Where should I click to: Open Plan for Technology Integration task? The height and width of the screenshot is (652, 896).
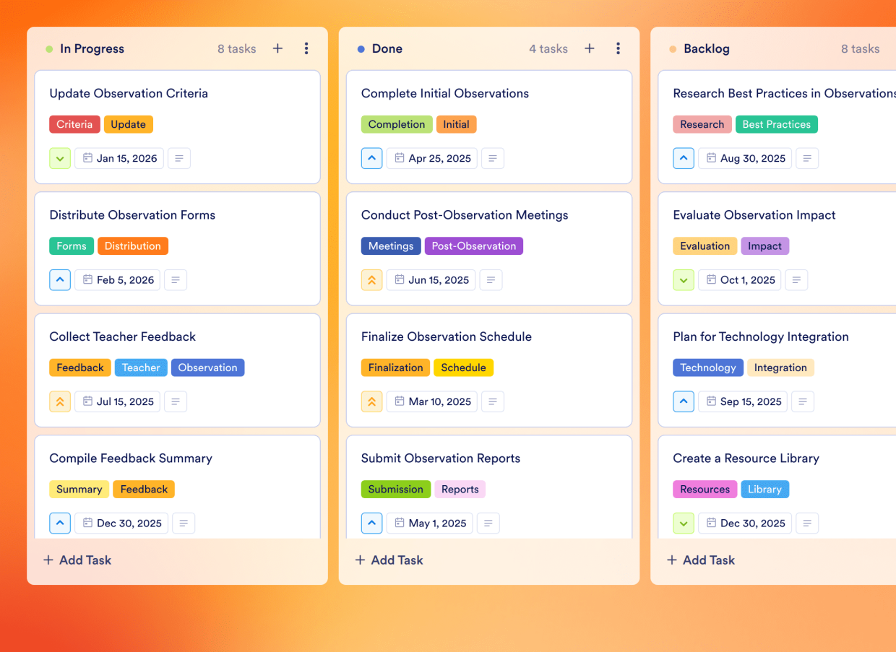click(x=760, y=336)
